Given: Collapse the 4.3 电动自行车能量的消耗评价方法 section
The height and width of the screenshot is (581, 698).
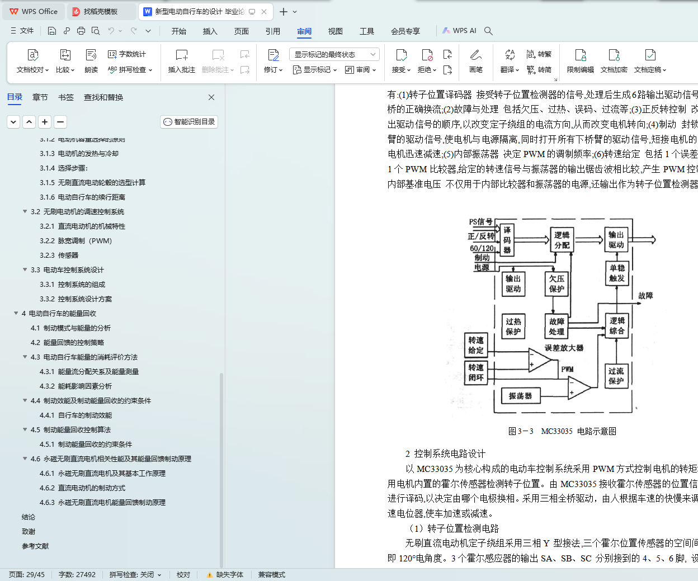Looking at the screenshot, I should [25, 357].
